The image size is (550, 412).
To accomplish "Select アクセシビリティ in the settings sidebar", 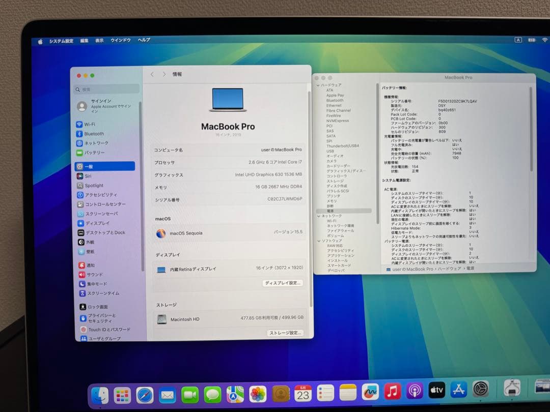I will coord(97,195).
